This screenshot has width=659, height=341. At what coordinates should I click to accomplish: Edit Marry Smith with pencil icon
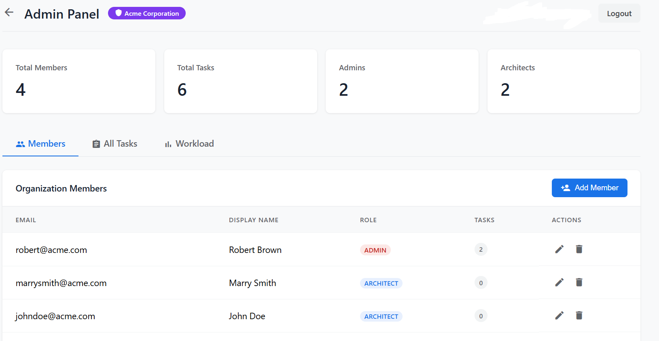pos(559,282)
